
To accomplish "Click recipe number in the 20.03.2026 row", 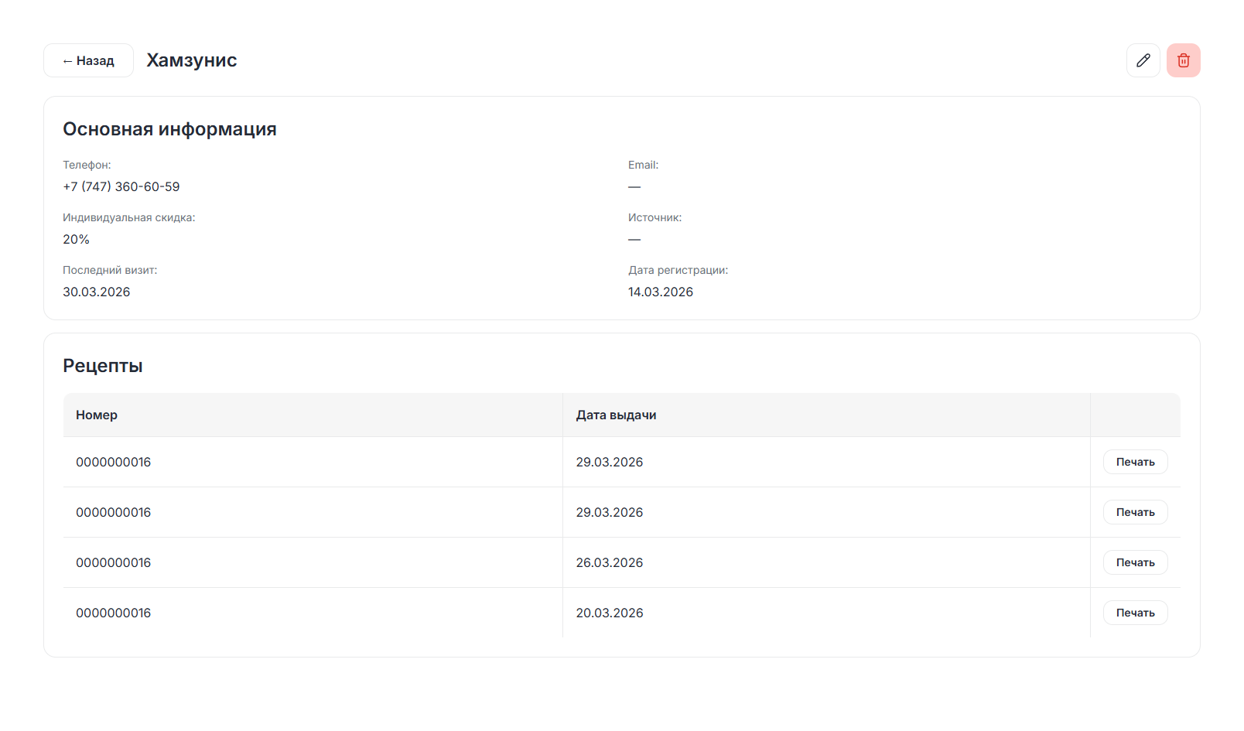I will coord(114,613).
